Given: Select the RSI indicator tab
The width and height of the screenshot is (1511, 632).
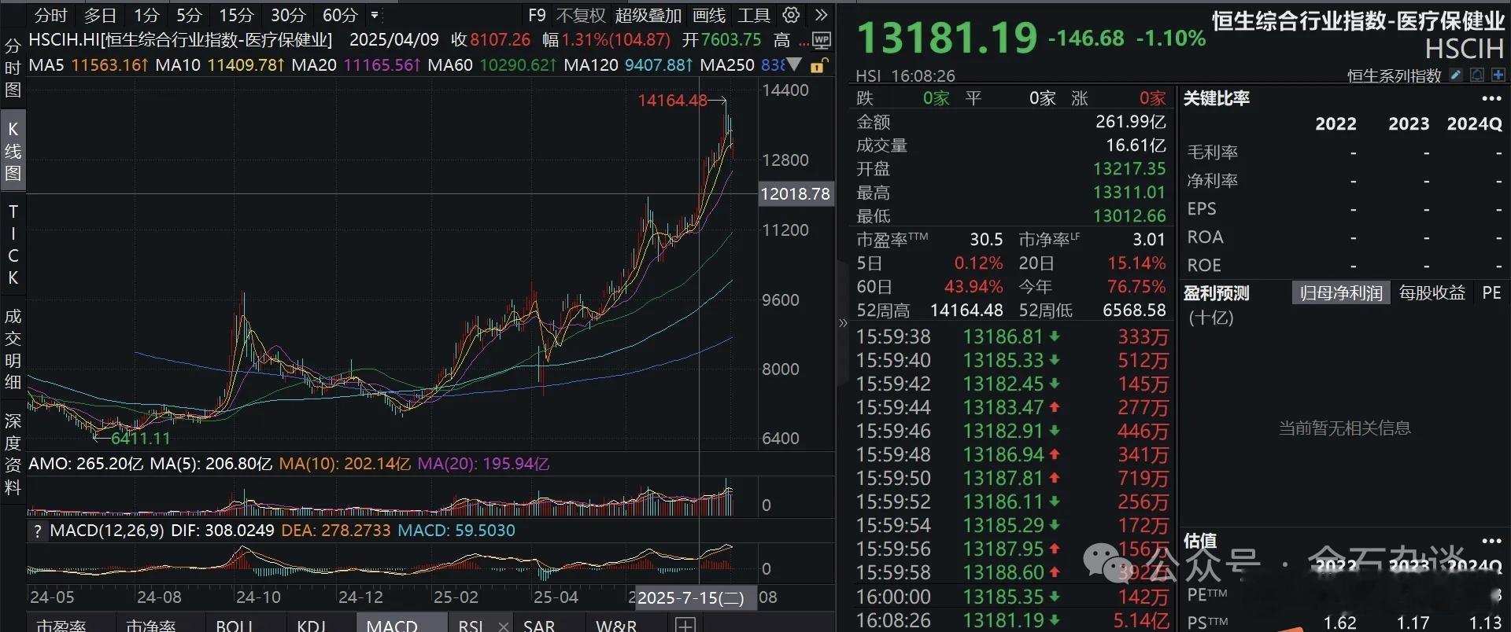Looking at the screenshot, I should (x=471, y=625).
